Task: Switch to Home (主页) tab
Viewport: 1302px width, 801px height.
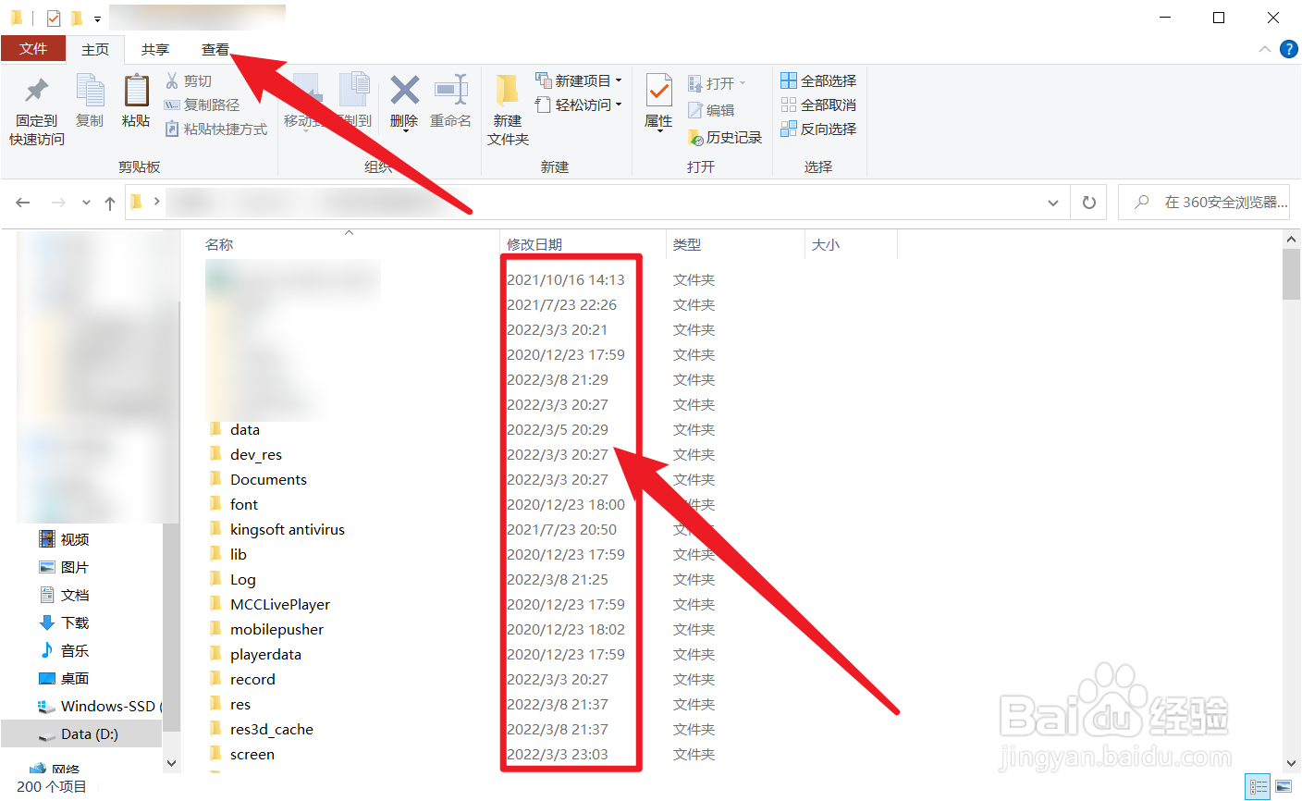Action: (95, 49)
